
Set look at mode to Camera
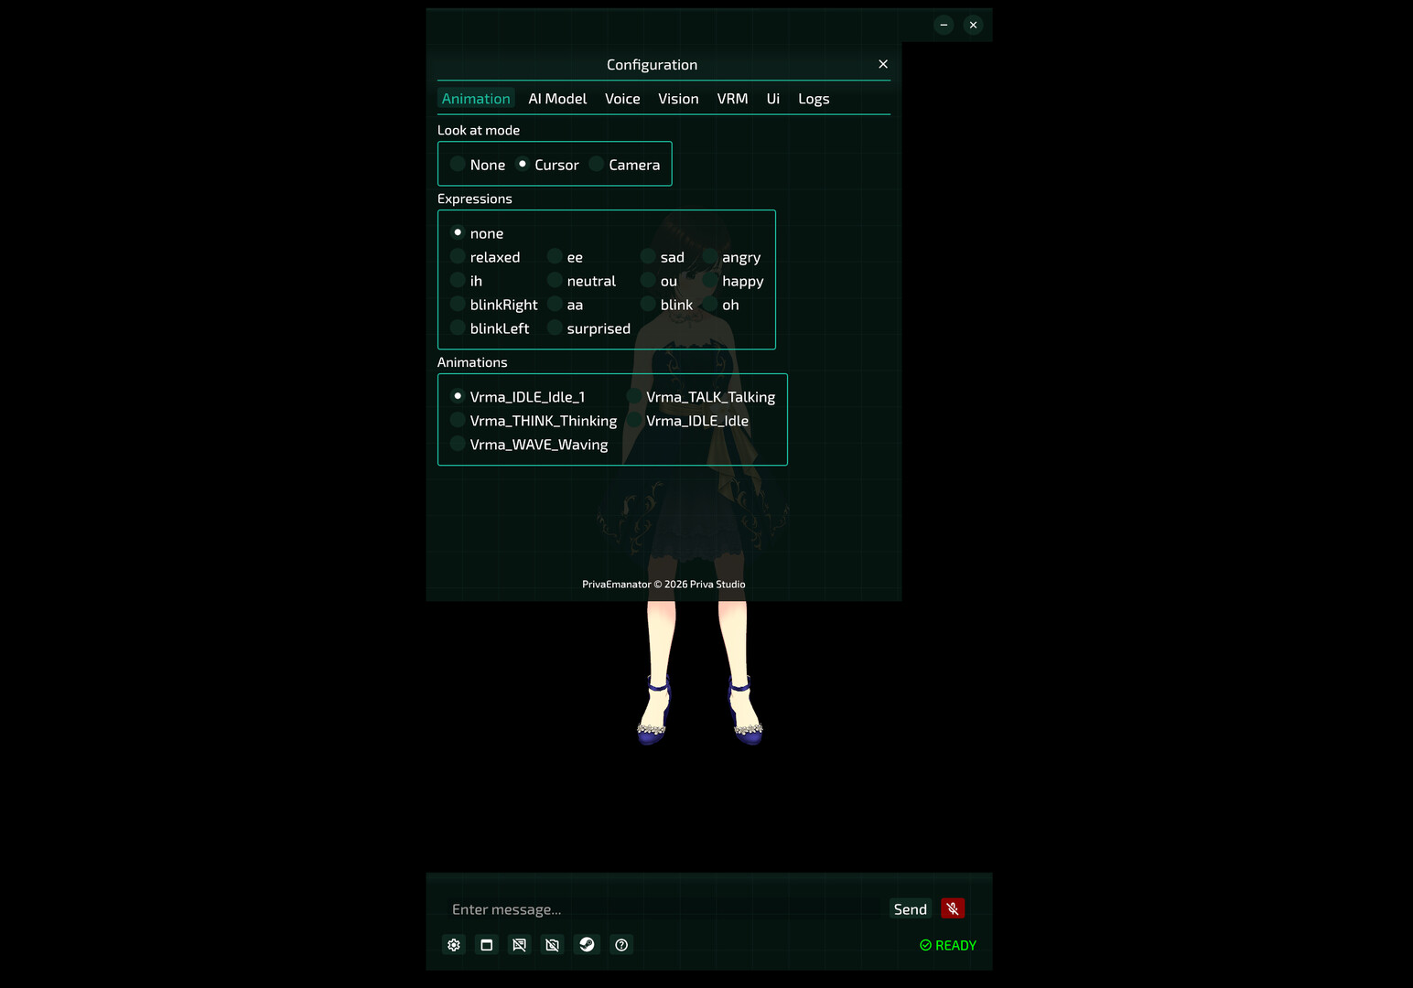pos(625,165)
